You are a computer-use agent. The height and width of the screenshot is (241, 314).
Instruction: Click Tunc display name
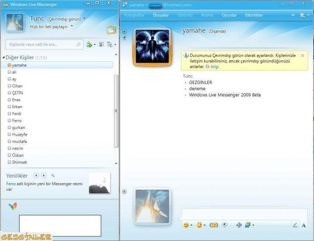pyautogui.click(x=37, y=18)
